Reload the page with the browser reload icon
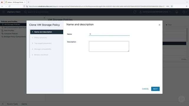Image resolution: width=189 pixels, height=106 pixels. pyautogui.click(x=9, y=6)
